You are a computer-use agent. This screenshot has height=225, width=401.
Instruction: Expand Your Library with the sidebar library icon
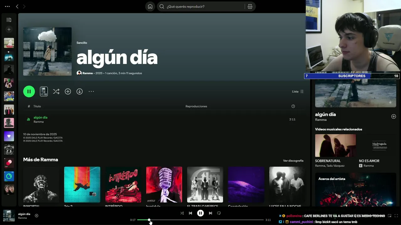point(9,20)
